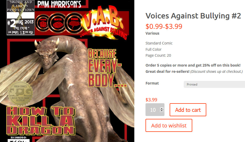Click the Because Everybody cover text

105,68
